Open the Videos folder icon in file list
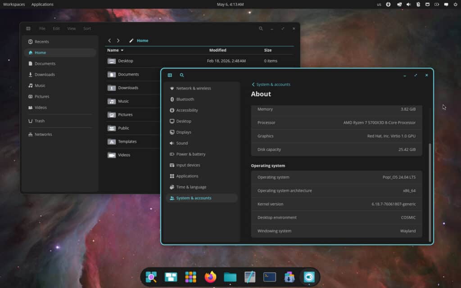 tap(112, 155)
